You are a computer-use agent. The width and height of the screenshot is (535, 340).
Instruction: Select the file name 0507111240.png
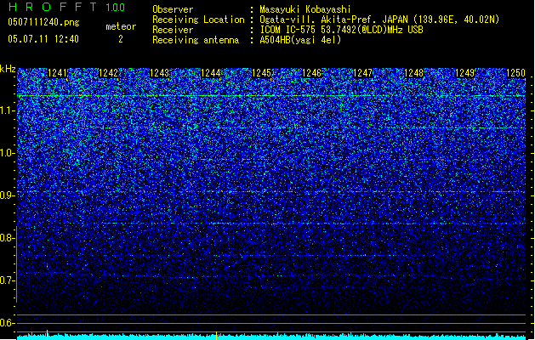pyautogui.click(x=43, y=22)
